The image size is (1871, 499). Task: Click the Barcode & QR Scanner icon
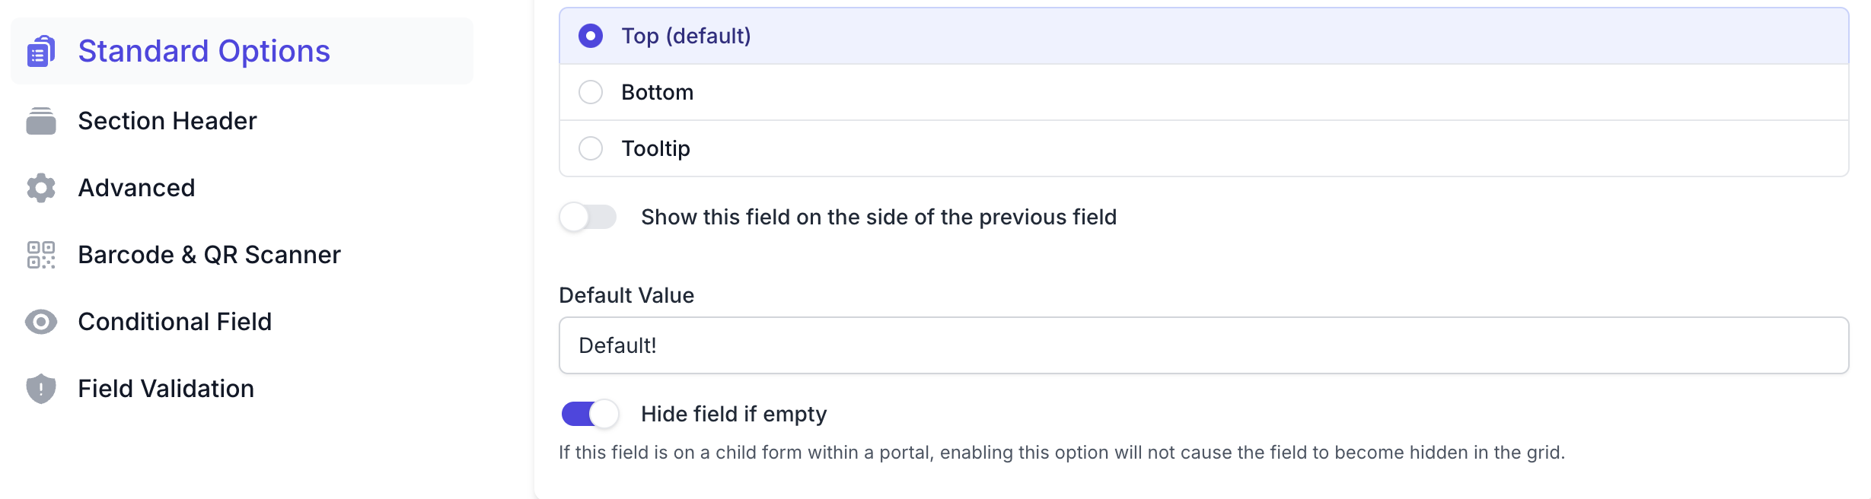point(41,255)
